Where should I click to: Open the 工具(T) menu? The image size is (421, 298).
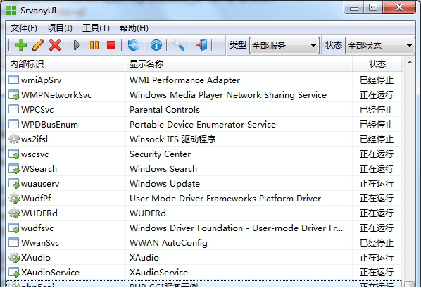[96, 28]
